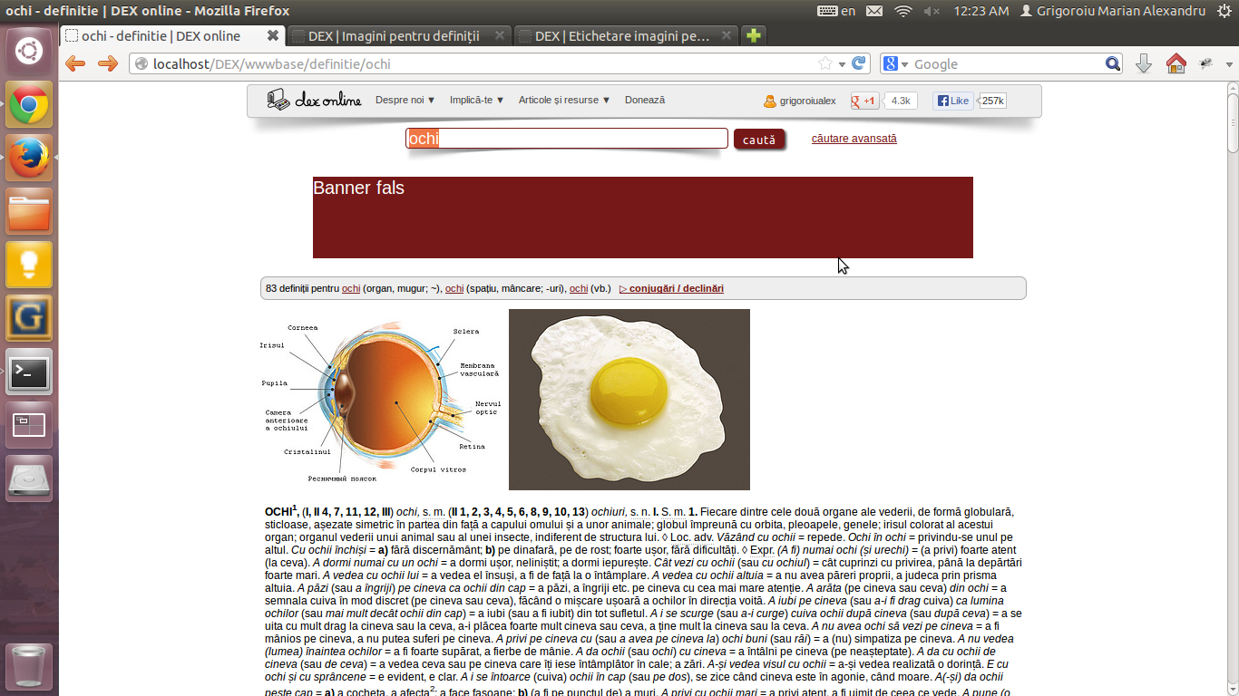The height and width of the screenshot is (696, 1239).
Task: Switch to DEX Imagini pentru definiții tab
Action: pos(399,36)
